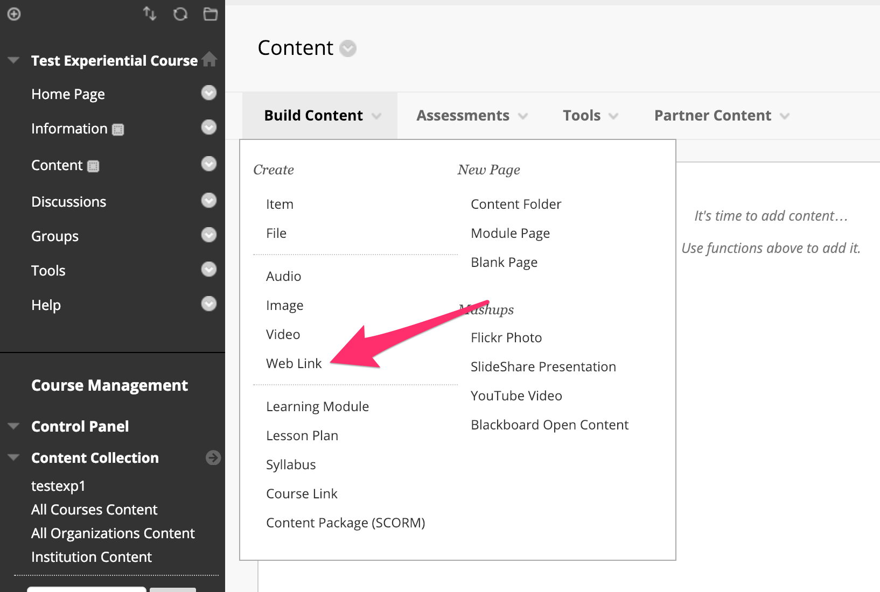Viewport: 880px width, 592px height.
Task: Open options chevron for Home Page
Action: 209,93
